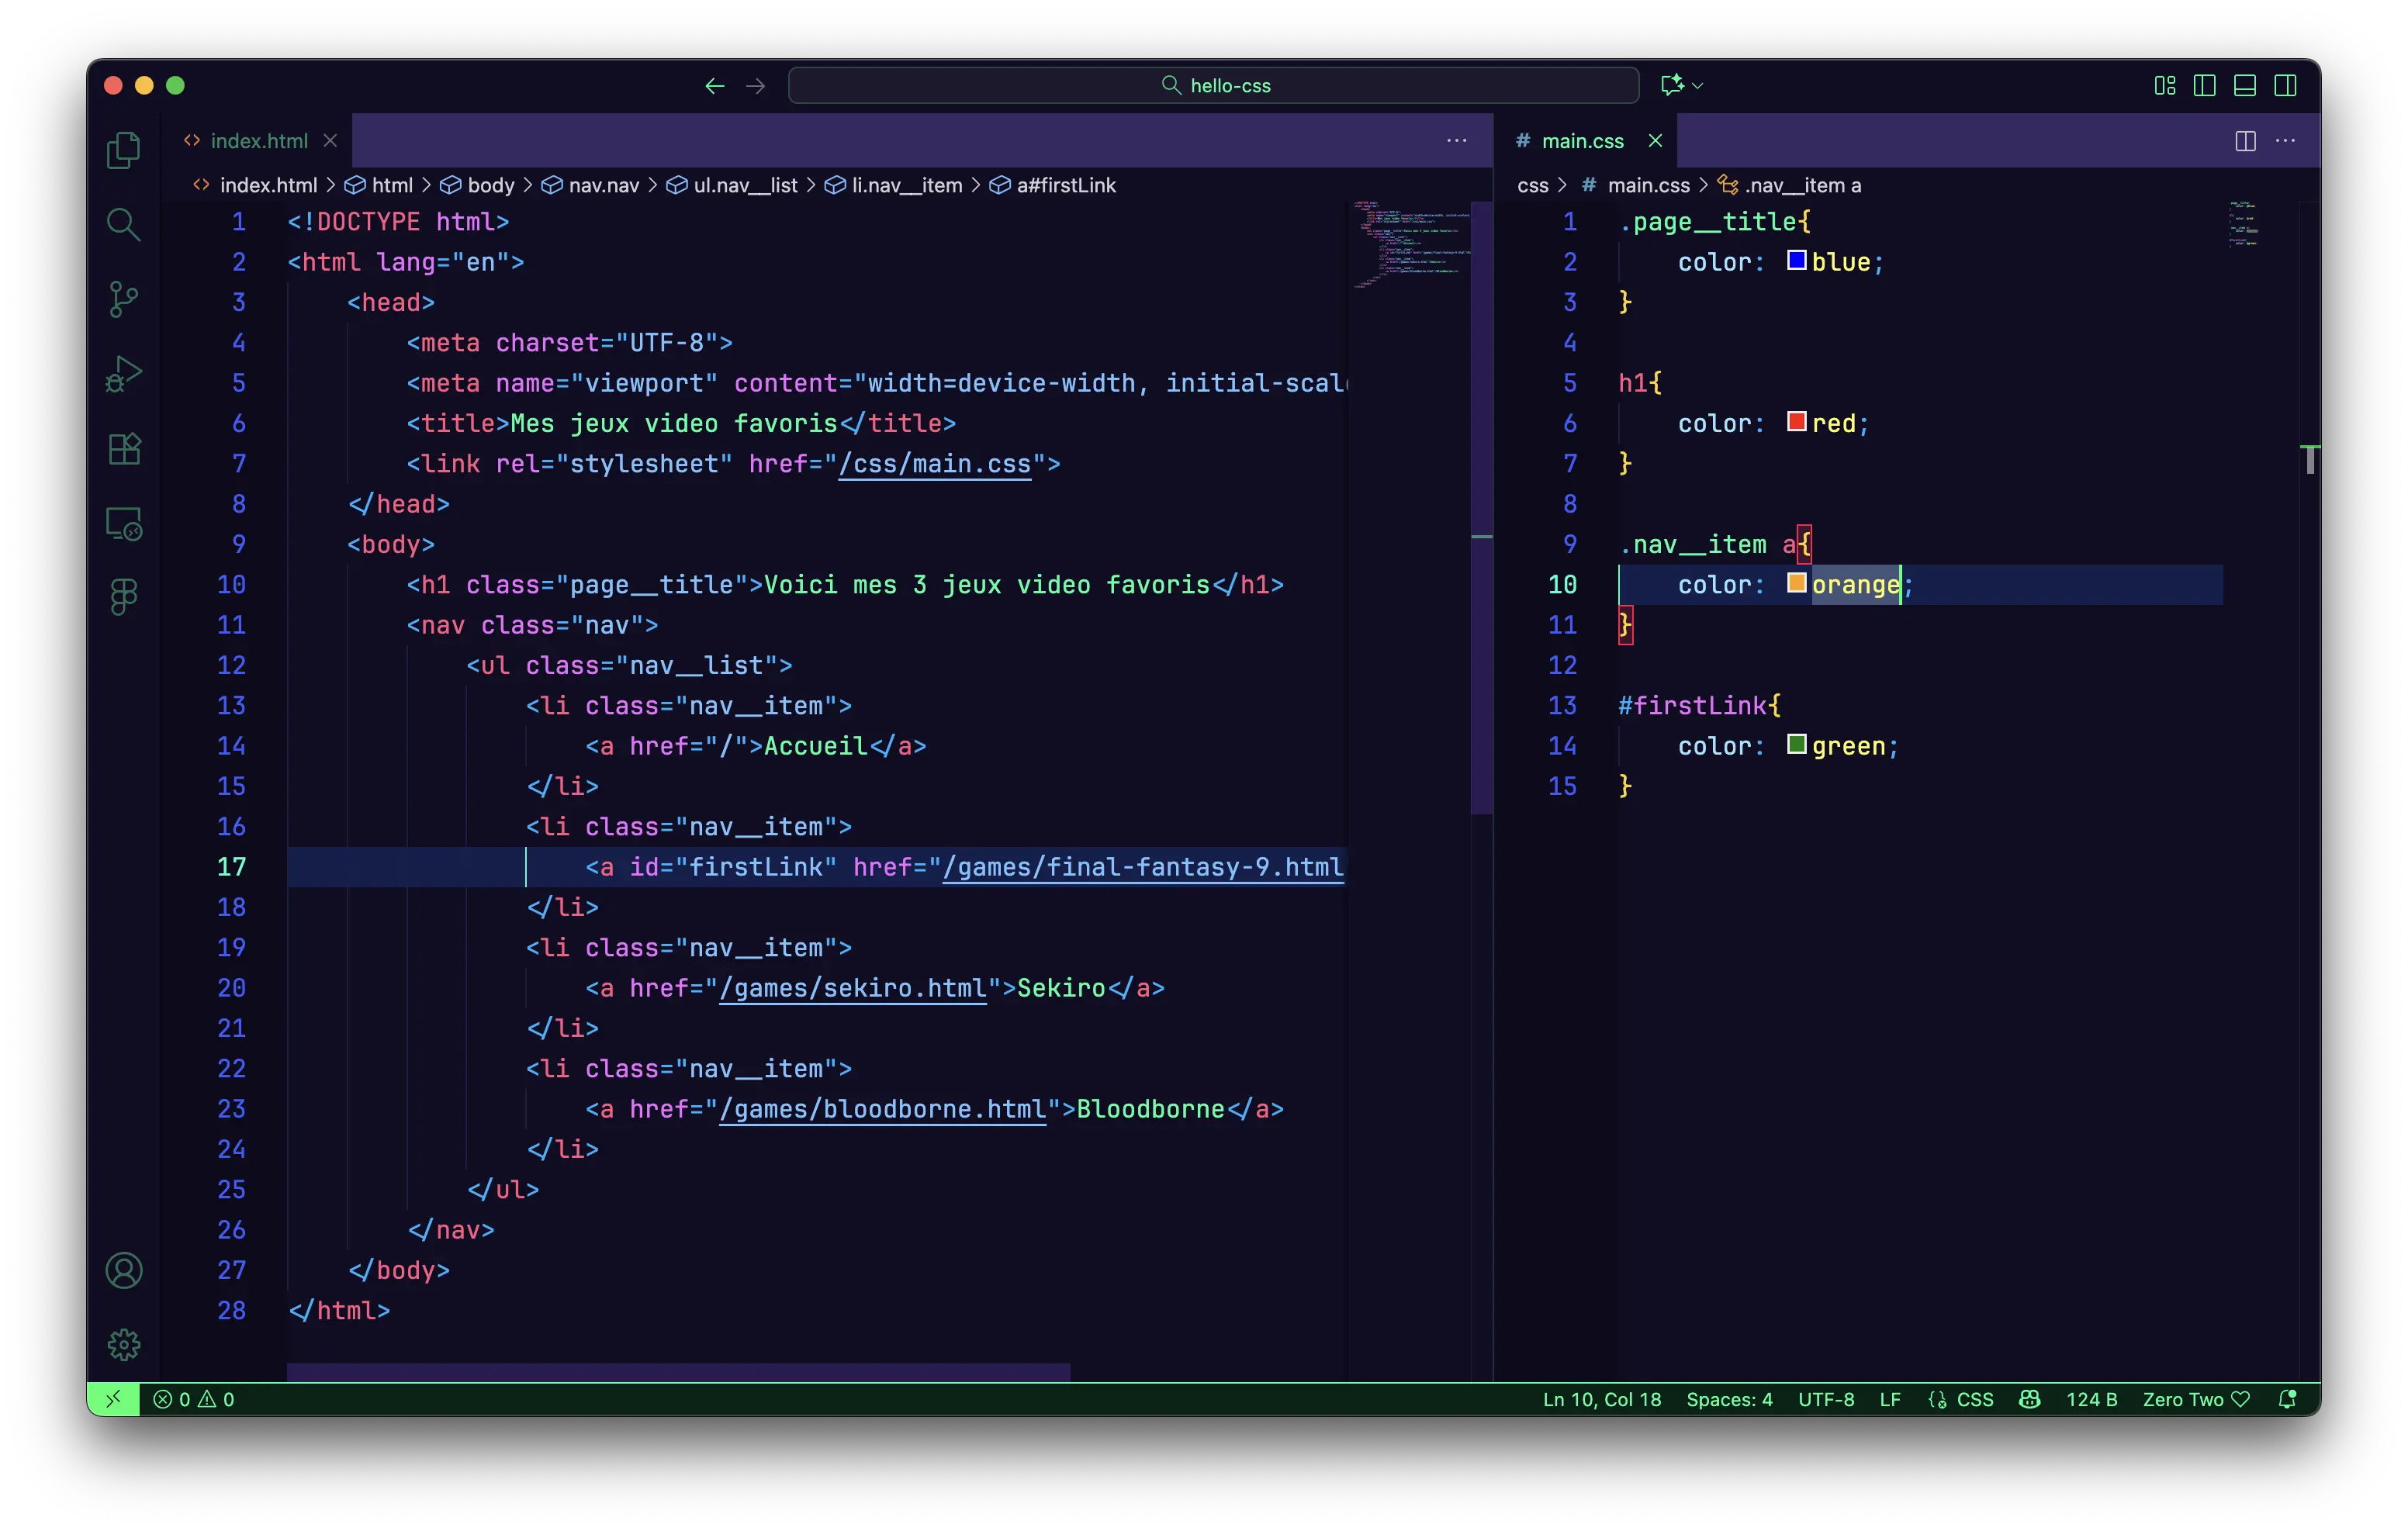Open the Accounts icon in activity bar
This screenshot has width=2408, height=1531.
click(123, 1270)
